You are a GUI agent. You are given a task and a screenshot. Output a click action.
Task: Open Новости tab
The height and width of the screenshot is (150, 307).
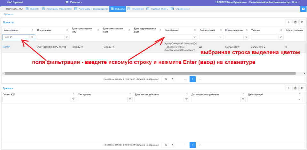click(x=33, y=9)
